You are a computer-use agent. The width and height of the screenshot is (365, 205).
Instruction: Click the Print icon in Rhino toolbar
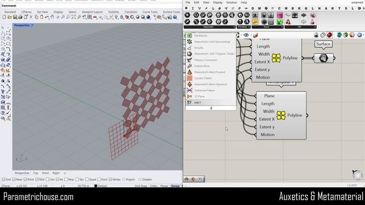point(20,17)
